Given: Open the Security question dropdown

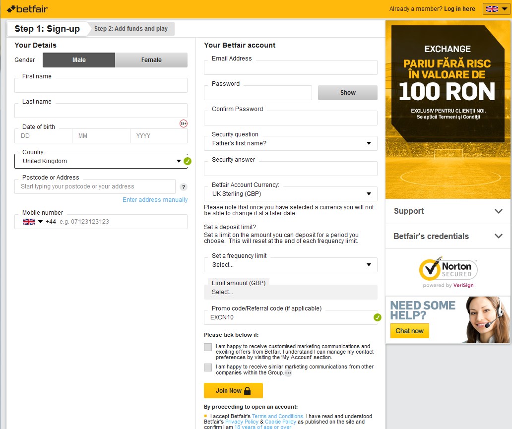Looking at the screenshot, I should point(291,143).
